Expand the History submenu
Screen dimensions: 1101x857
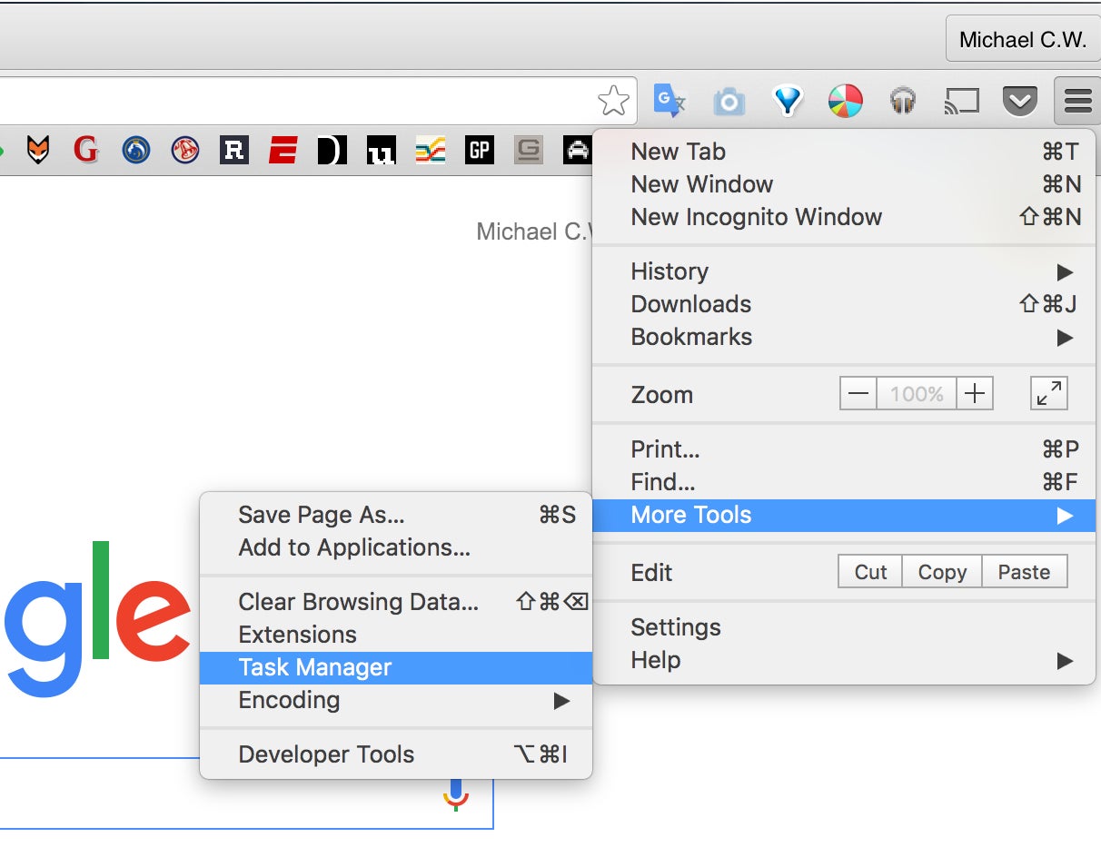(844, 271)
